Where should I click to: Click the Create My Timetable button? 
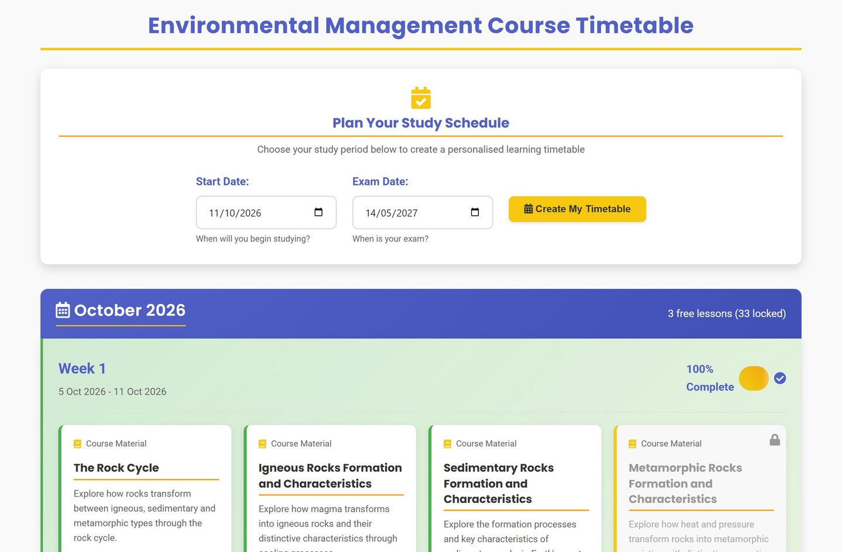click(577, 209)
